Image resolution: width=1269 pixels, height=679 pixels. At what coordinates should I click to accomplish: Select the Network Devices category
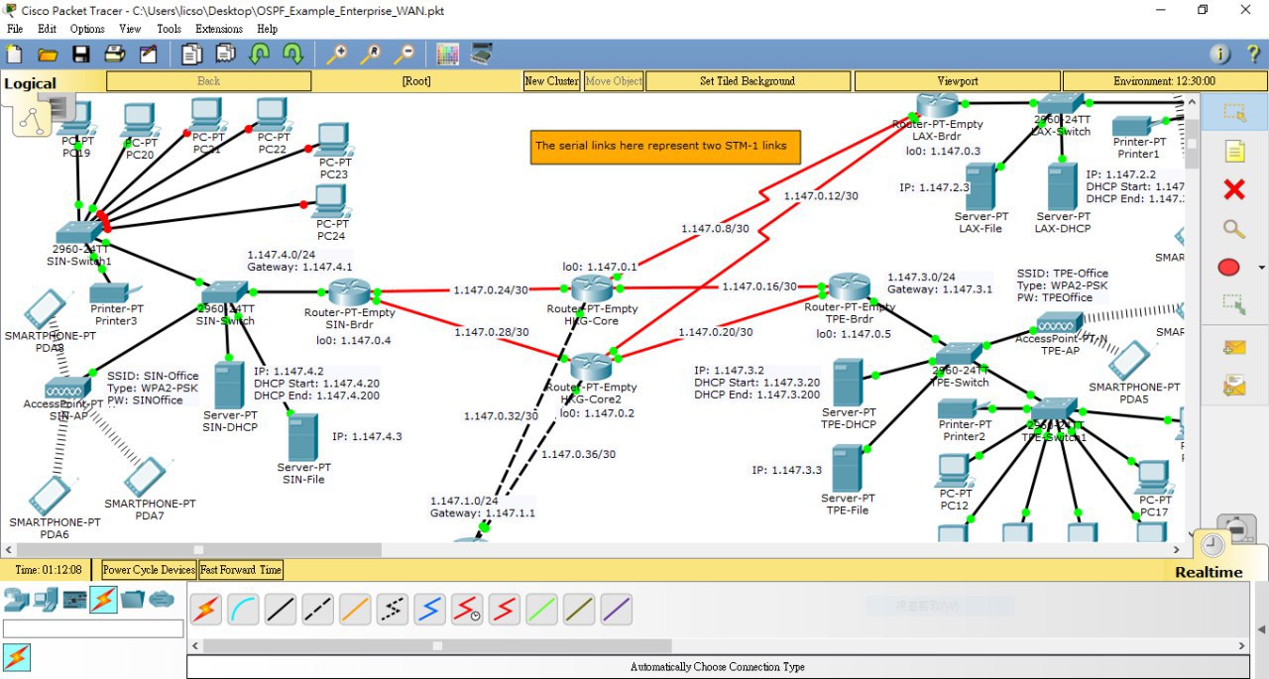click(x=15, y=599)
